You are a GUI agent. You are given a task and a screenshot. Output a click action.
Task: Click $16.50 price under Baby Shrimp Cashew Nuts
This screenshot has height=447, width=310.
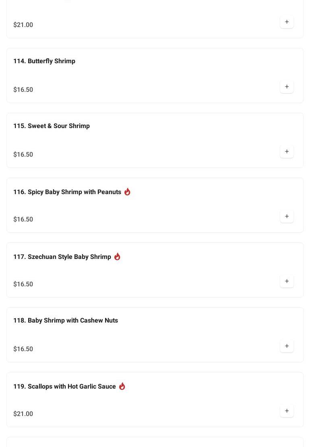coord(23,349)
